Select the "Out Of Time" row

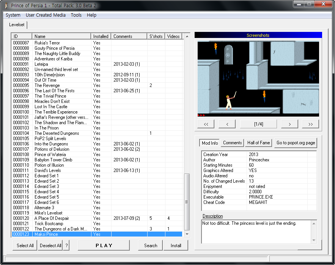pos(97,80)
